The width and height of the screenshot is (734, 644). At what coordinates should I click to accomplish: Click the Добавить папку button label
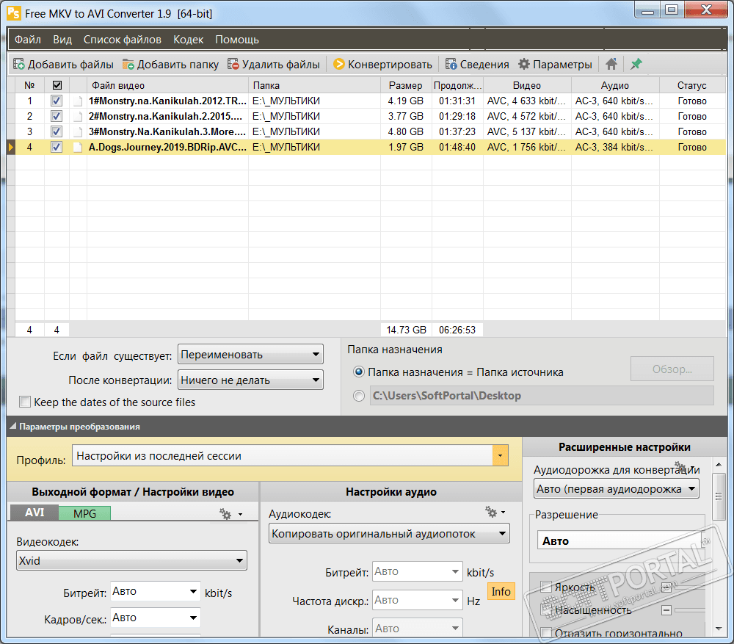tap(178, 65)
